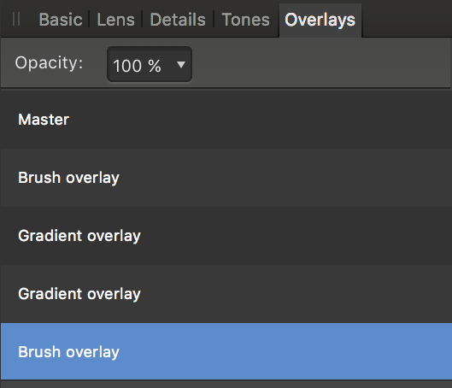Screen dimensions: 452x388
Task: Switch to the Basic tab
Action: click(x=61, y=20)
